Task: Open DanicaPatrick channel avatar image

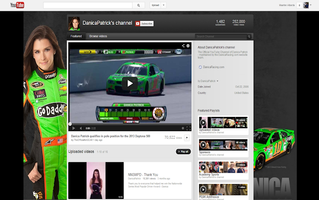Action: click(74, 23)
